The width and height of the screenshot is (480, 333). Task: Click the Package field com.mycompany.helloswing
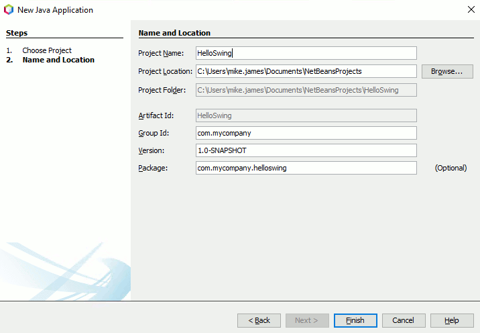click(x=306, y=168)
